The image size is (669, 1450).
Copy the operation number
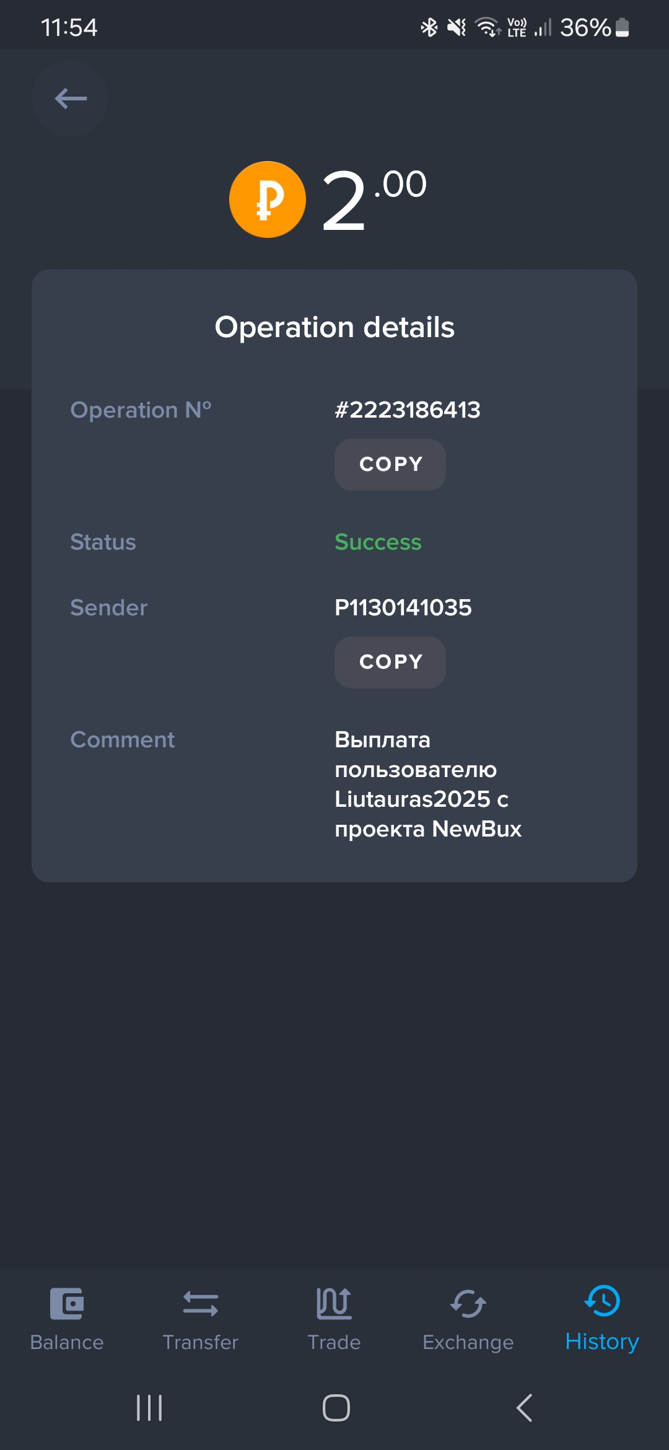[390, 465]
